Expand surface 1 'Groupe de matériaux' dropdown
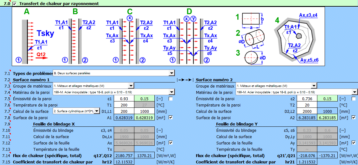Screen dimensions: 358x165 pyautogui.click(x=131, y=86)
